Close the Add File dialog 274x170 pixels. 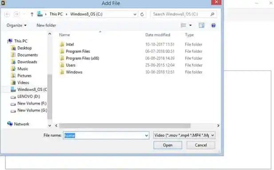click(x=216, y=2)
